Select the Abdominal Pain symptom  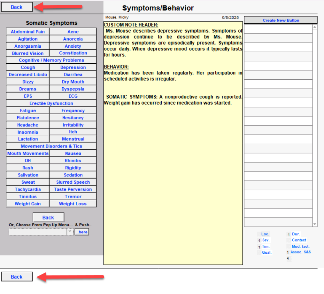coord(28,32)
